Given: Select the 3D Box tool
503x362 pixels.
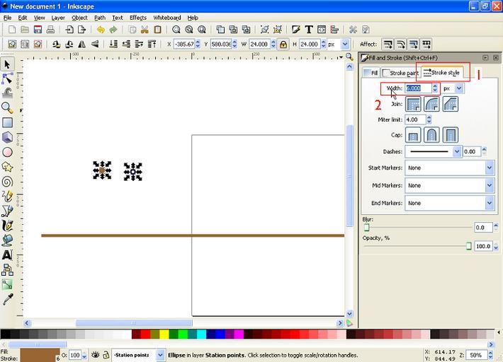Looking at the screenshot, I should (x=7, y=137).
